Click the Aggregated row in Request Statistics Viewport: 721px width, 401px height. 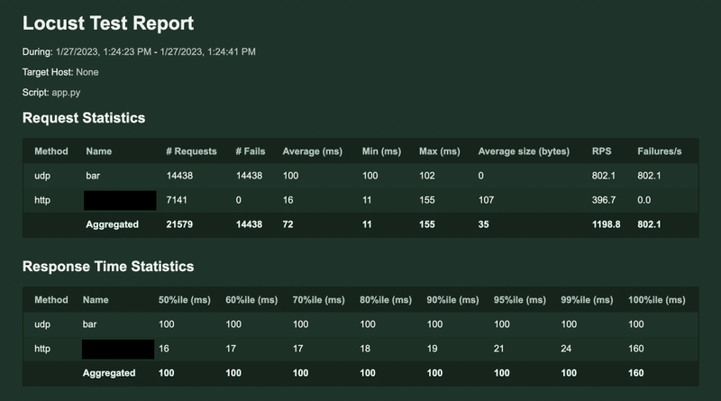(x=360, y=225)
